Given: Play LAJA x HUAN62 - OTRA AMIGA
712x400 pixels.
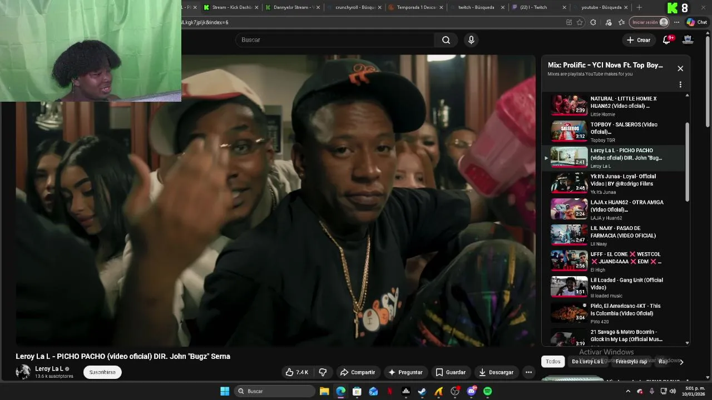Looking at the screenshot, I should [x=614, y=209].
